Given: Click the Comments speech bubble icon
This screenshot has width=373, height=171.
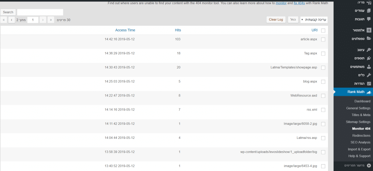Looking at the screenshot, I should [369, 19].
